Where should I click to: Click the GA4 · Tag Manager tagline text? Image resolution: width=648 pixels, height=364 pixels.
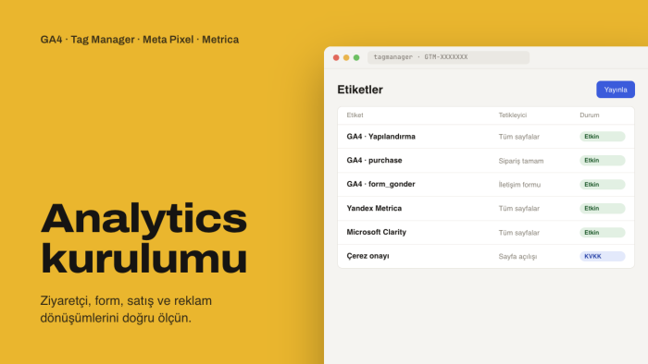139,40
